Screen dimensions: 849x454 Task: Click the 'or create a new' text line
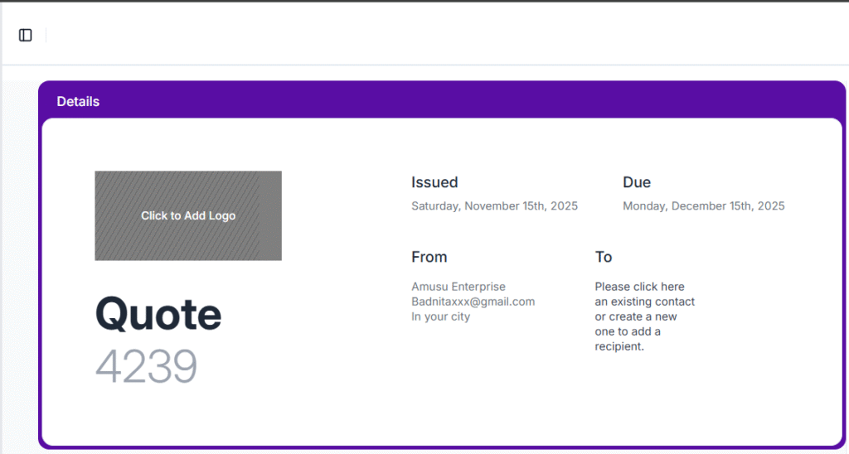pos(635,316)
